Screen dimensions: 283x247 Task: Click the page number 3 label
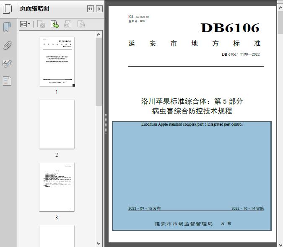point(57,217)
